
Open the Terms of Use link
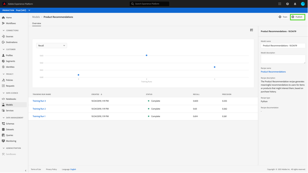click(x=36, y=169)
